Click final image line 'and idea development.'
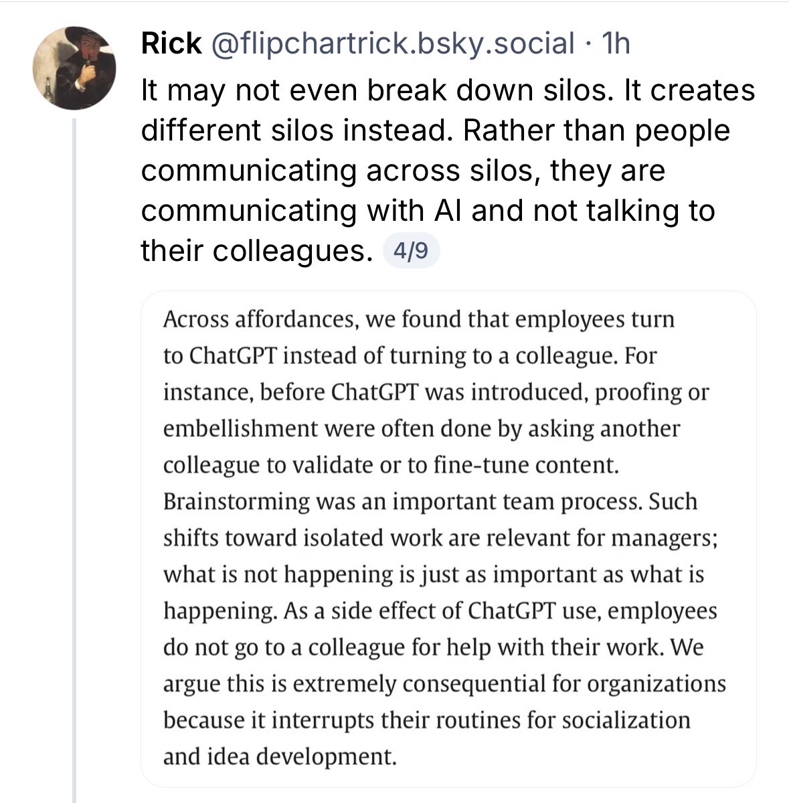 280,756
